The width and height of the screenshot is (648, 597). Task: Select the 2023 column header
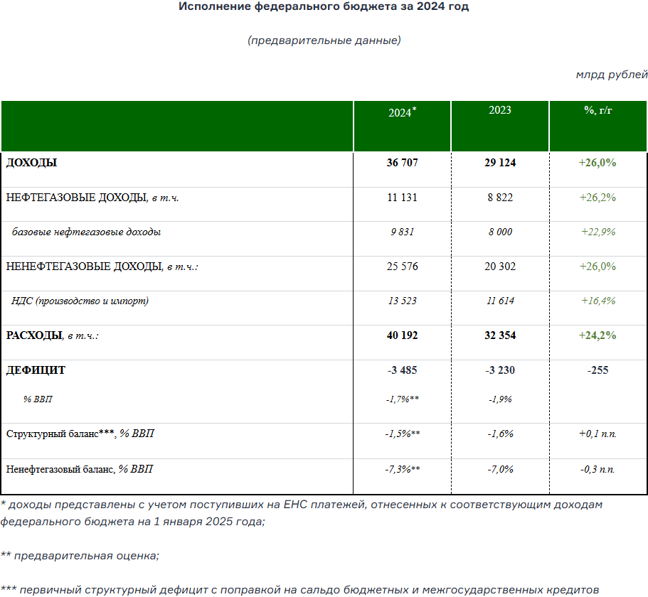click(499, 109)
